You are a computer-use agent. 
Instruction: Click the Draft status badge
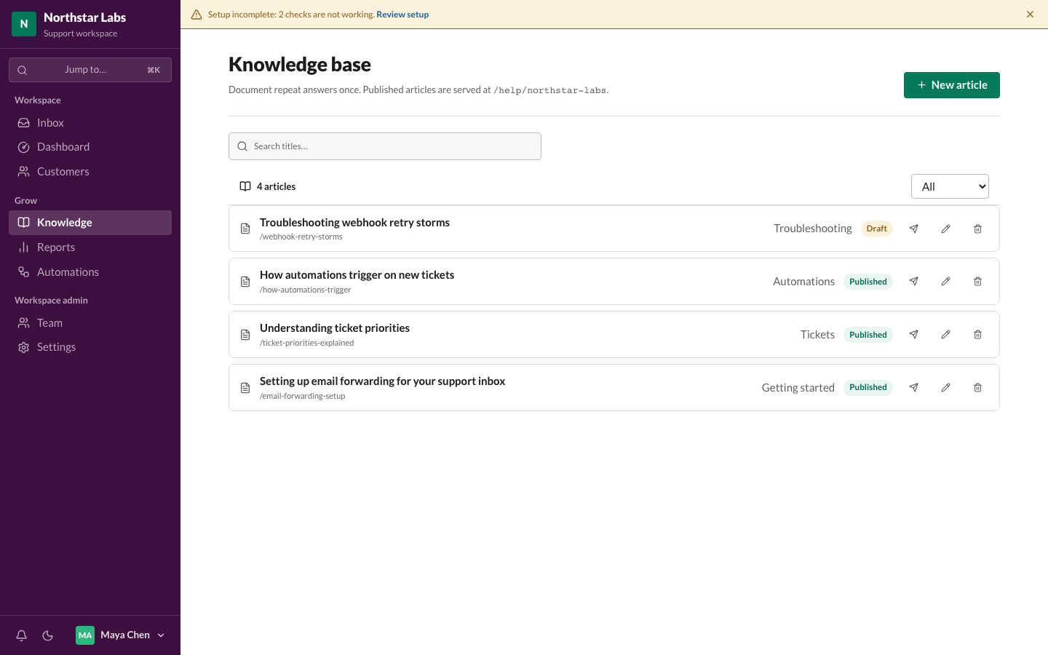(876, 229)
